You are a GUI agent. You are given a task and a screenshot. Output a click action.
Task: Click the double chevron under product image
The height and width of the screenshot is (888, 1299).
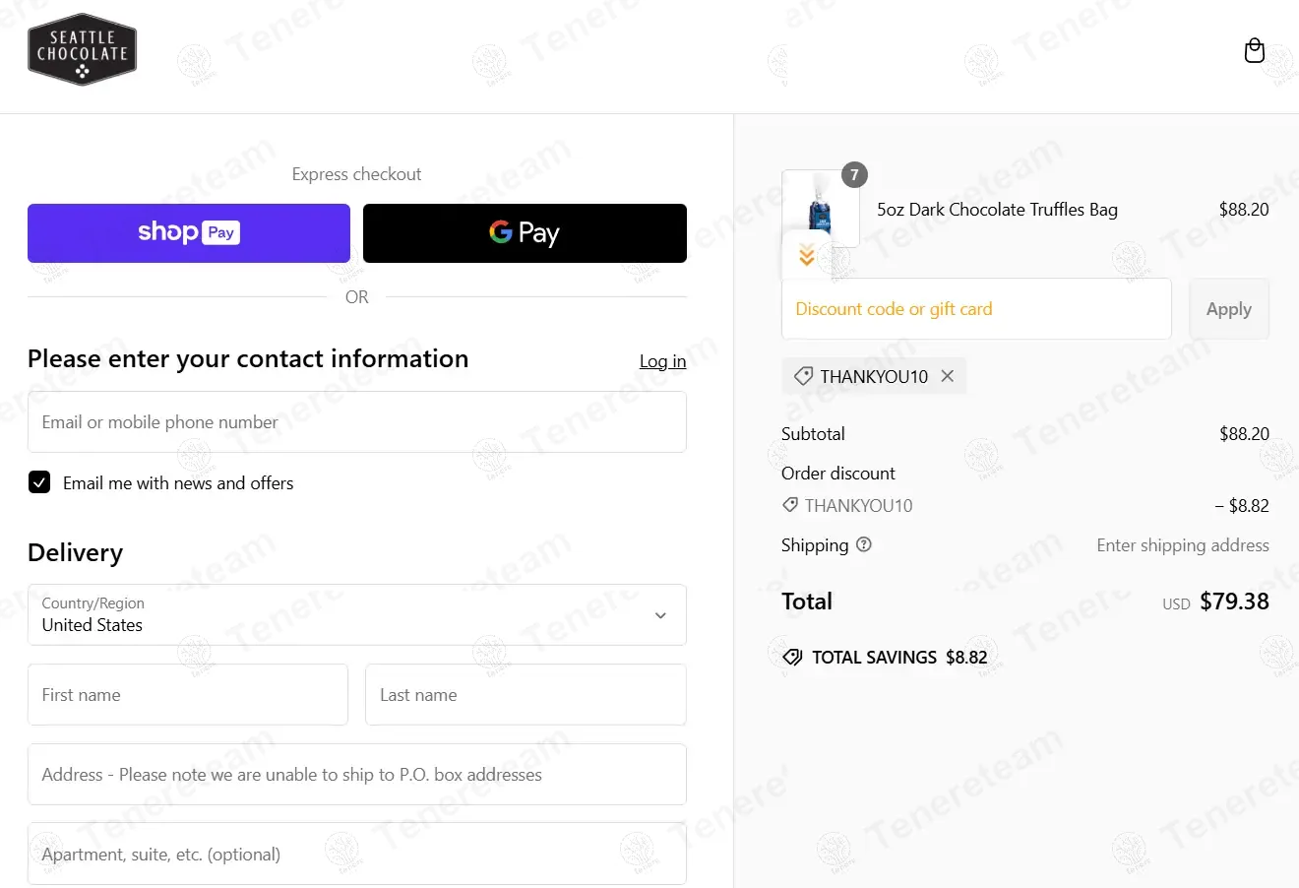coord(807,255)
